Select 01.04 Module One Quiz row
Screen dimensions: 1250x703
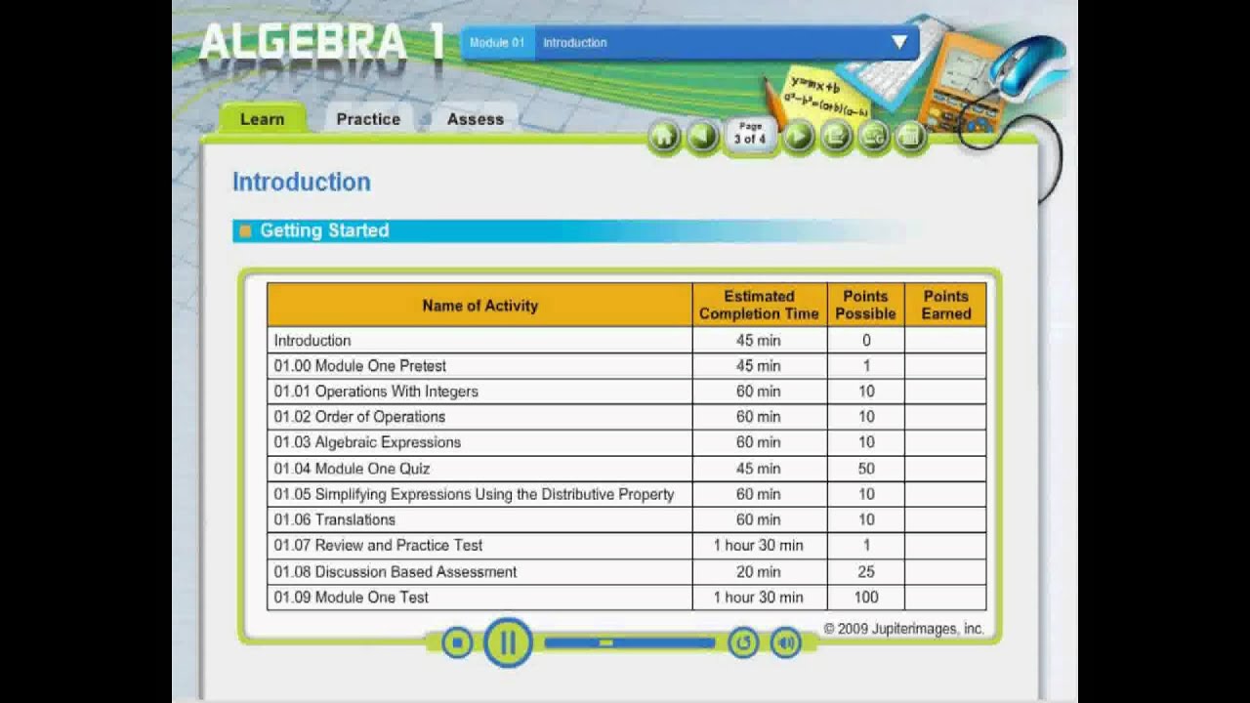point(626,468)
